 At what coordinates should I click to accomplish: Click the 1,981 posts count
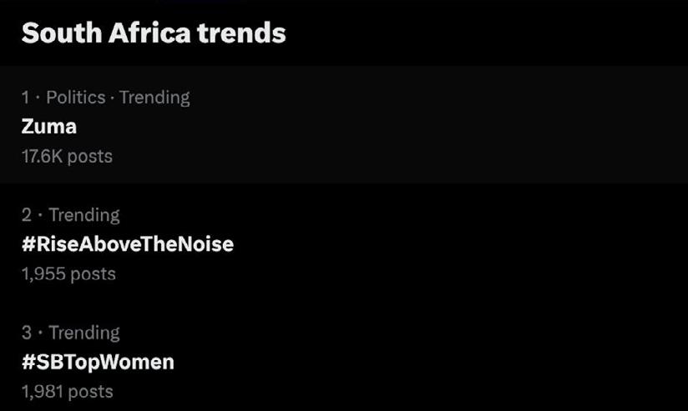coord(67,391)
